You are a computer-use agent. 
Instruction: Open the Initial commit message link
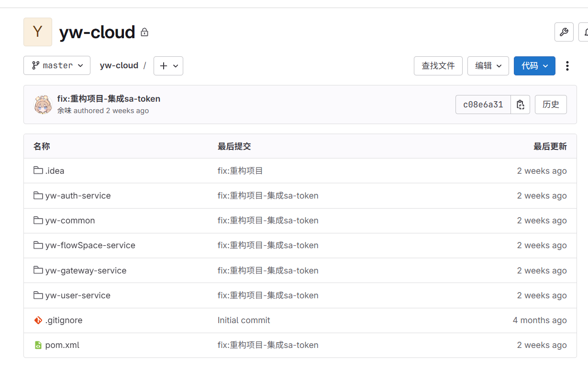[244, 320]
